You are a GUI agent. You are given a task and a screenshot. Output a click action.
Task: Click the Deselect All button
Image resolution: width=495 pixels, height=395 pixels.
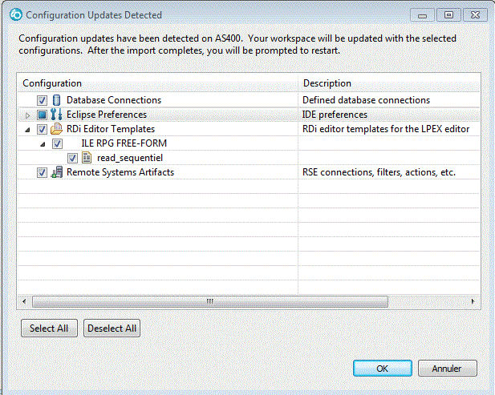(112, 328)
